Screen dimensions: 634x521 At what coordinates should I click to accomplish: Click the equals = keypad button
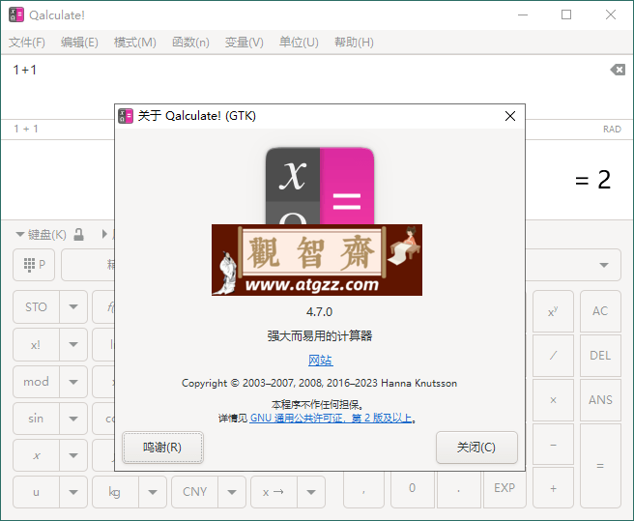coord(600,466)
